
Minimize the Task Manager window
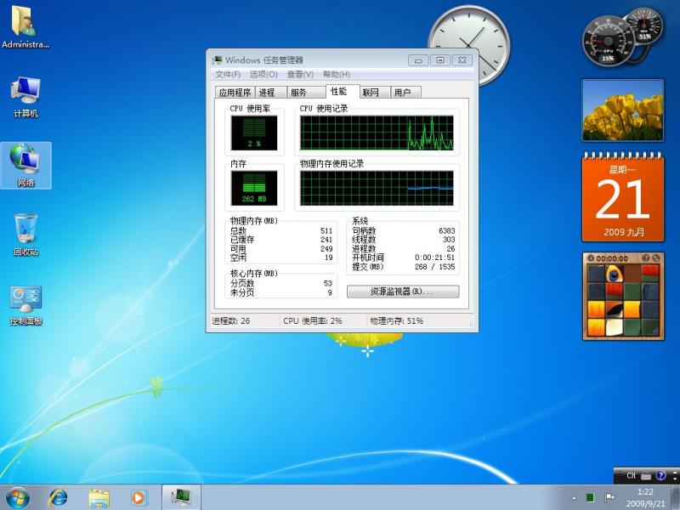(x=418, y=60)
